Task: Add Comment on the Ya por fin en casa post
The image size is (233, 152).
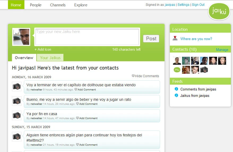Action: click(88, 118)
